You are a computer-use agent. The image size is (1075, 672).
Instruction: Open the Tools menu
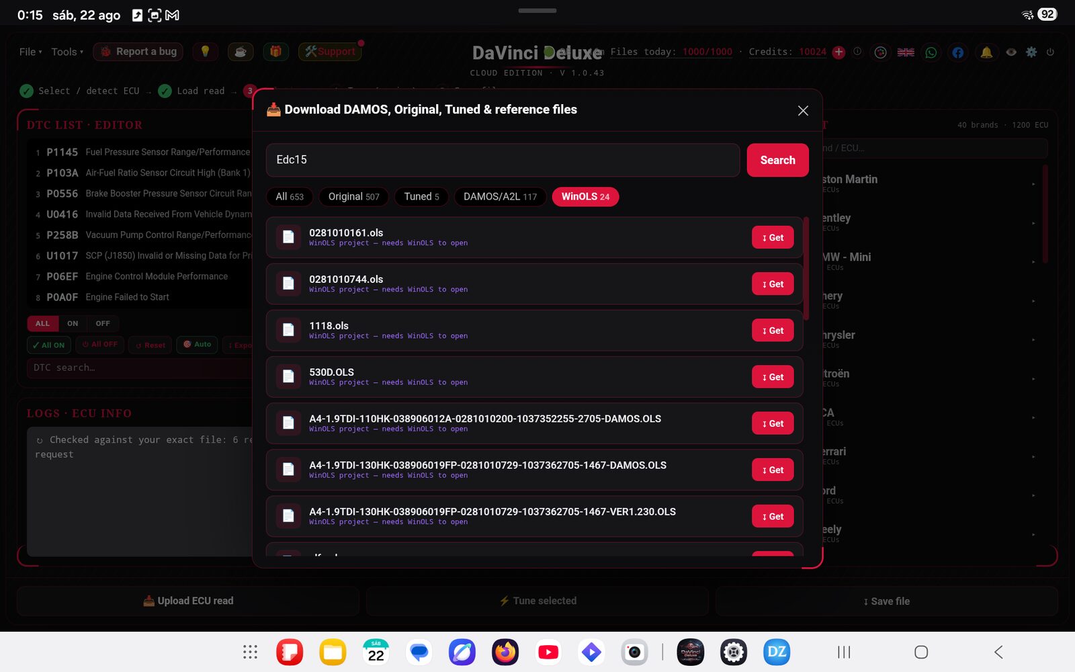(x=67, y=52)
